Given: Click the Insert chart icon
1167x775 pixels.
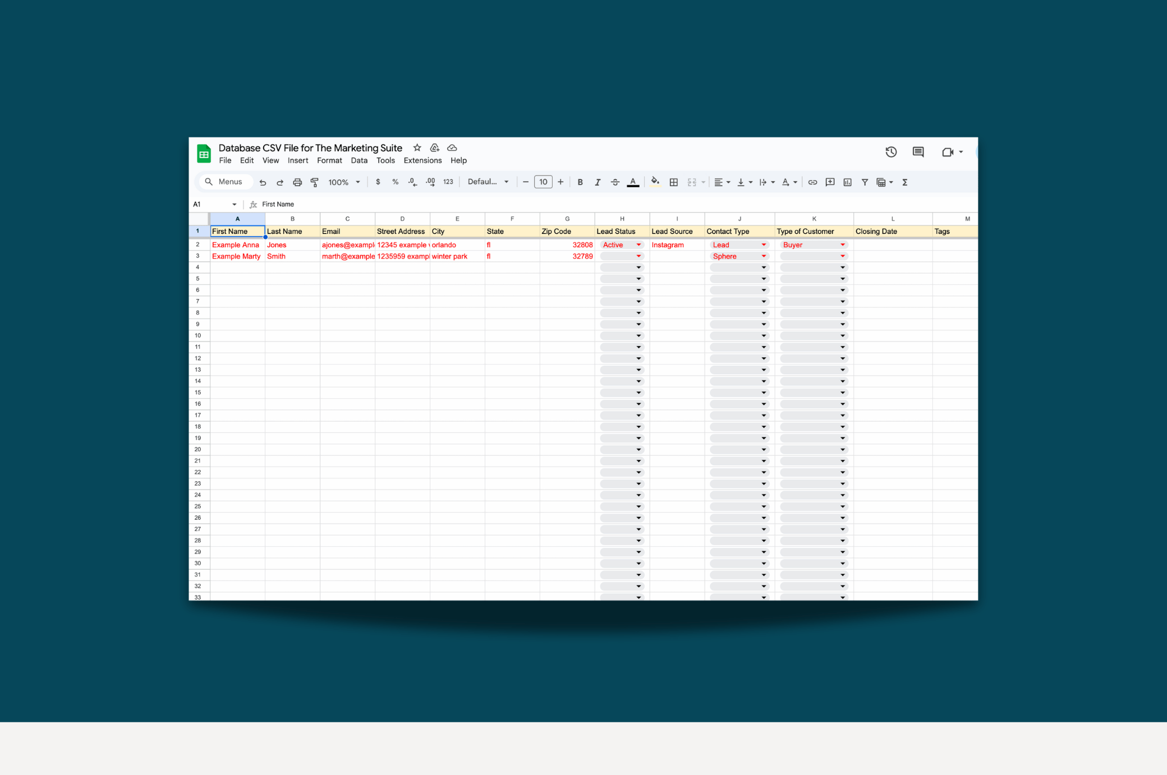Looking at the screenshot, I should tap(847, 182).
